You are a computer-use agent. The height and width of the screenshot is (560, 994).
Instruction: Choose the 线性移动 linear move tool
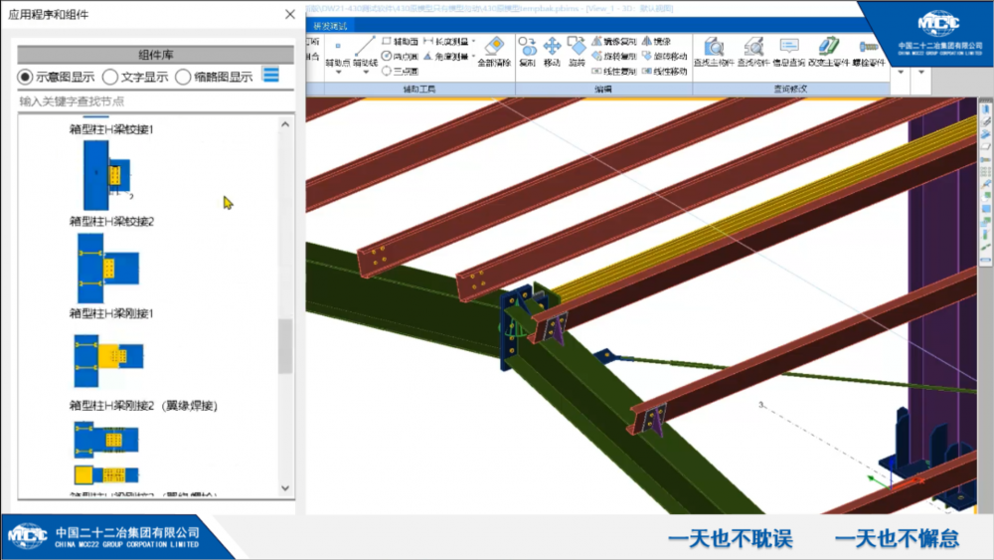point(664,71)
